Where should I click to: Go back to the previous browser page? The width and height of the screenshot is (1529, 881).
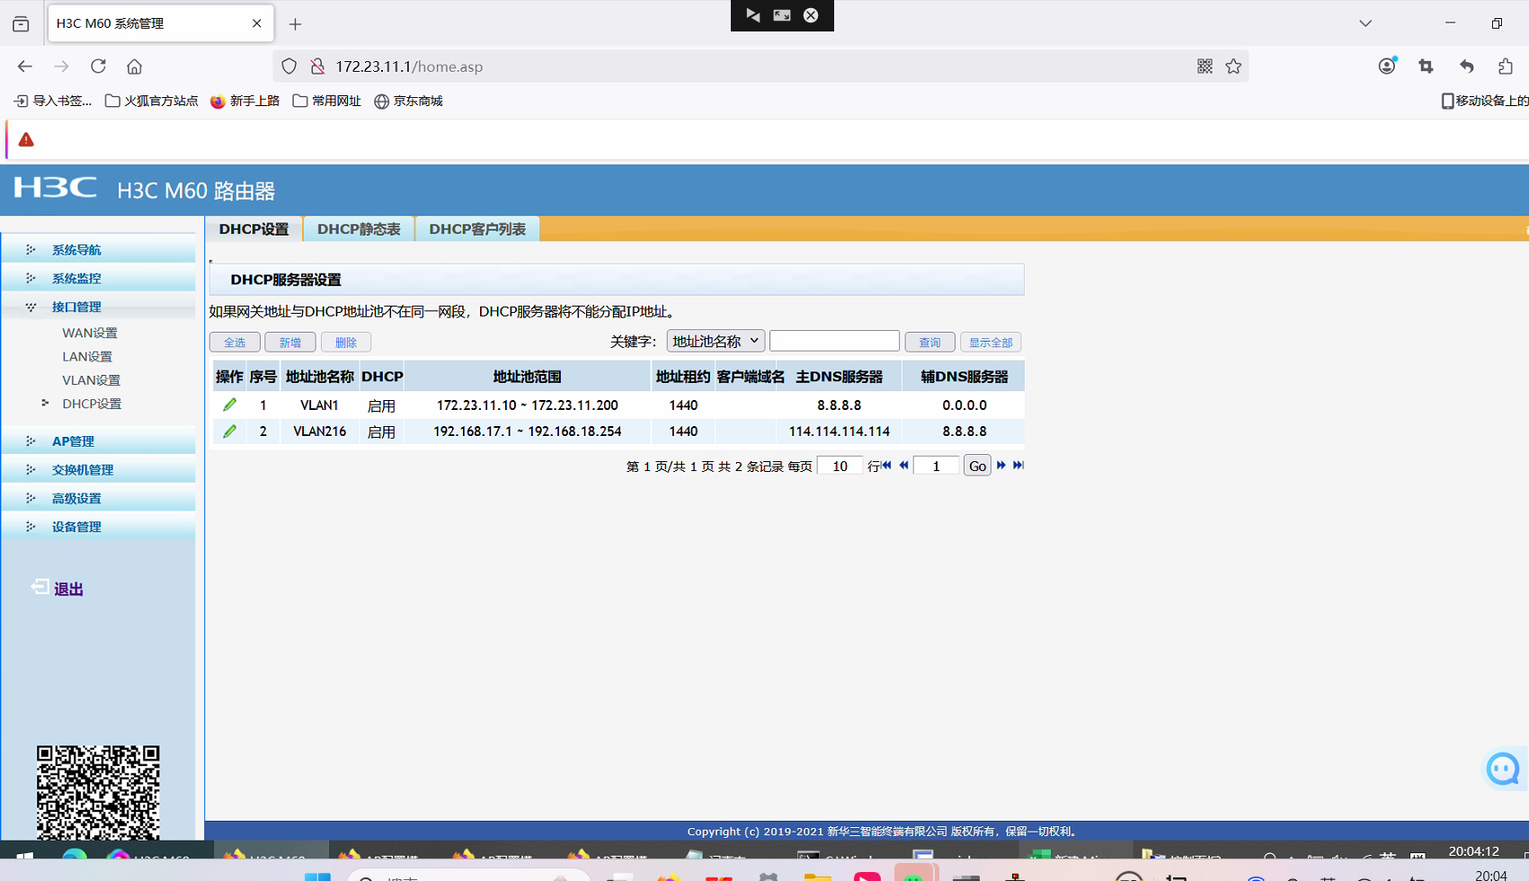tap(25, 67)
